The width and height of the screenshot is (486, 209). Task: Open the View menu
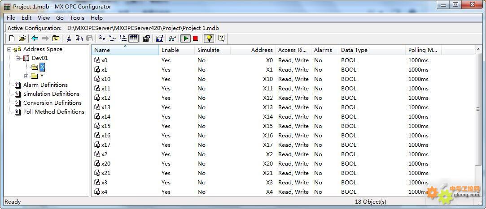pyautogui.click(x=44, y=18)
